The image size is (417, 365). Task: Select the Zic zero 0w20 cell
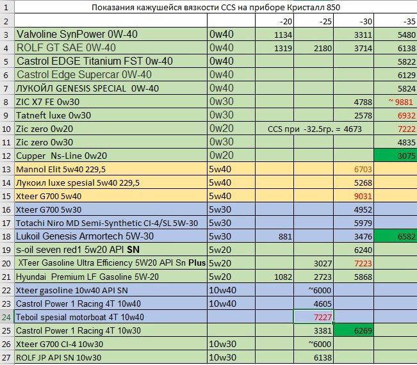pyautogui.click(x=111, y=129)
